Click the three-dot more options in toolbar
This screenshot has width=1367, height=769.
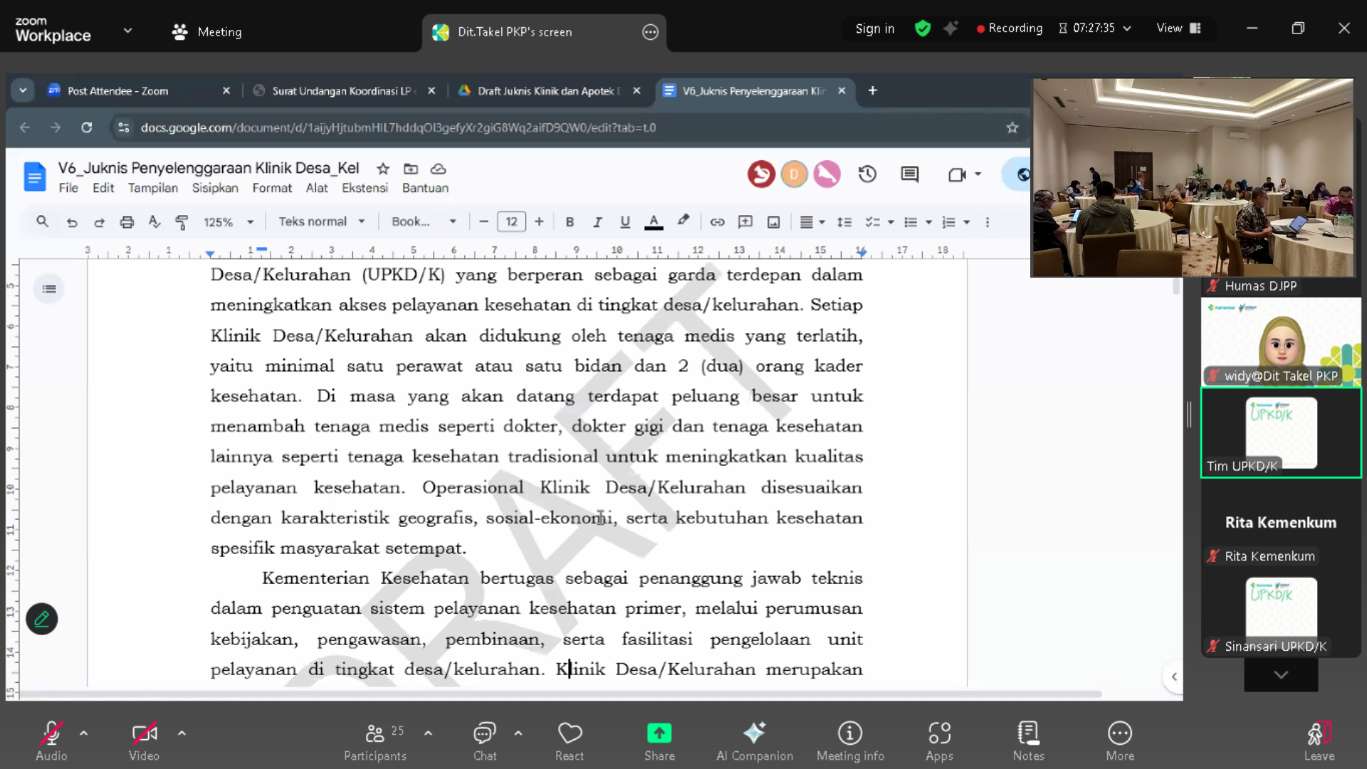click(x=987, y=222)
